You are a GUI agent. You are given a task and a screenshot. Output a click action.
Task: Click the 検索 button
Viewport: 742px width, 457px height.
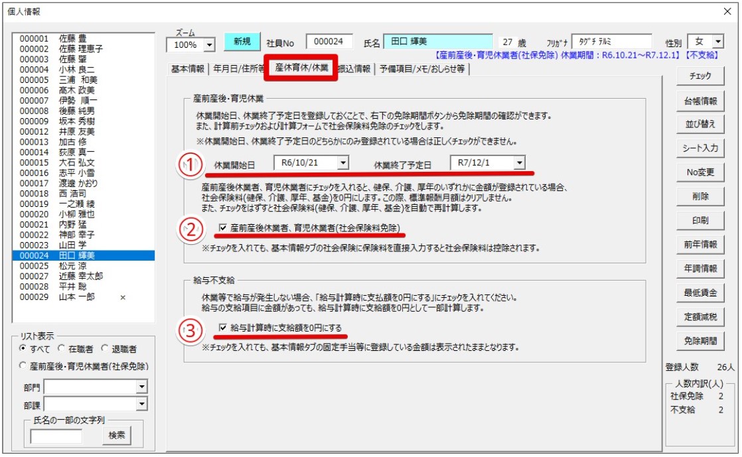point(116,435)
